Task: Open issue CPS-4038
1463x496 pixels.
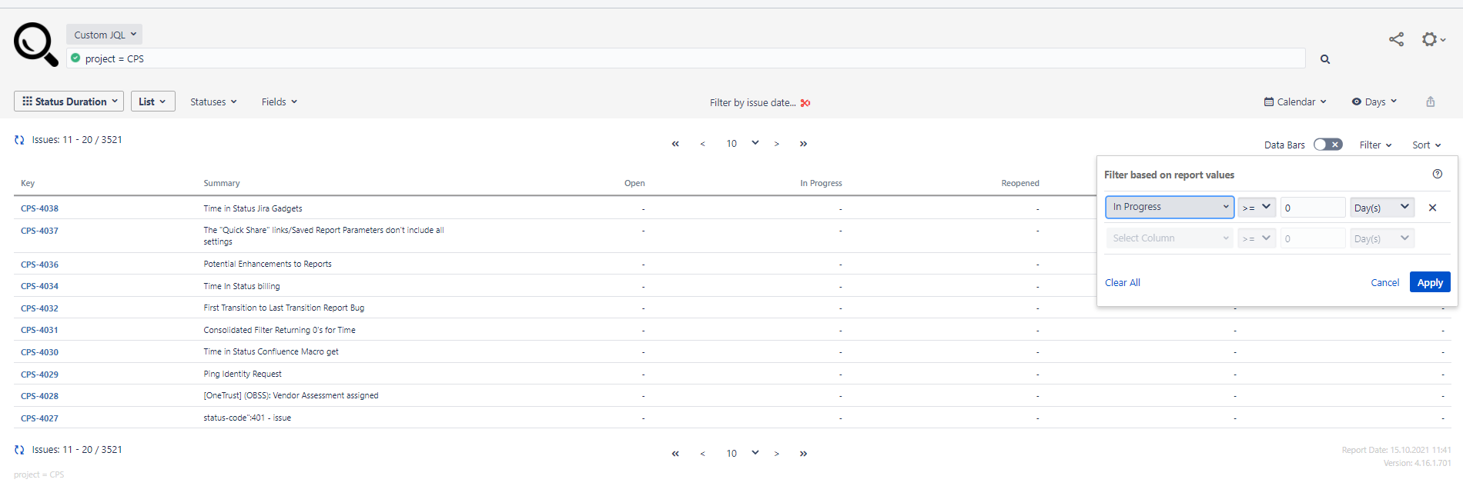Action: coord(39,208)
